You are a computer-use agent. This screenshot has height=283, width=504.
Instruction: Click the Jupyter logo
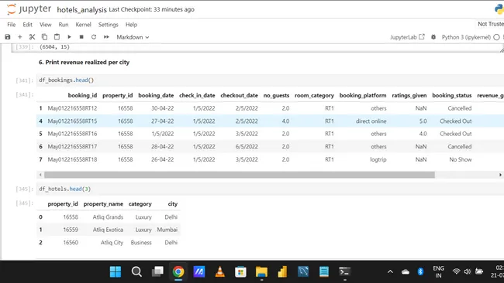[29, 9]
